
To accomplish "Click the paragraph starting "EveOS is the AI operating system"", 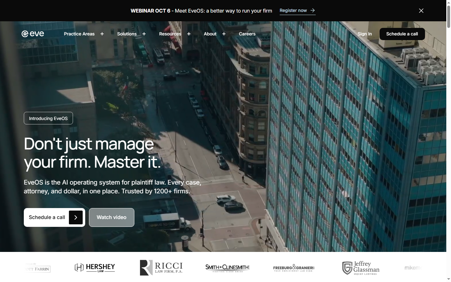I will [112, 187].
